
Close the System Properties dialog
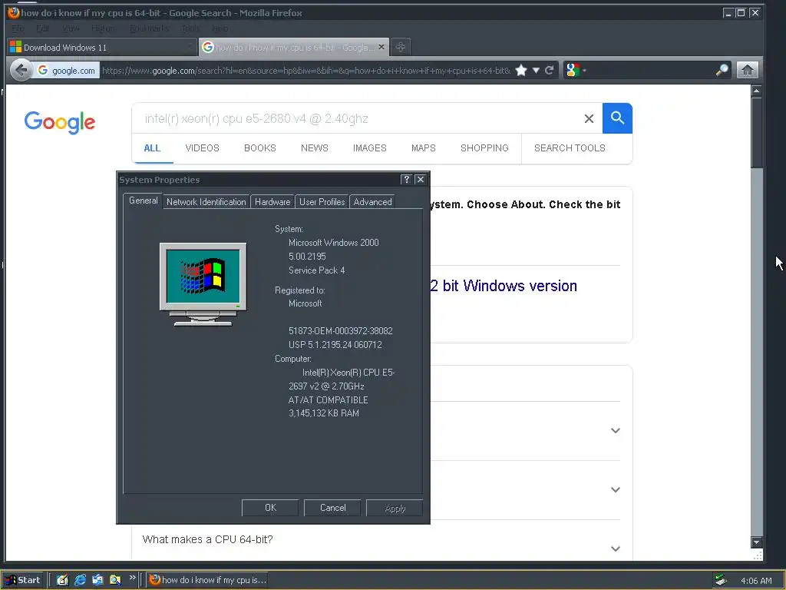pyautogui.click(x=421, y=179)
